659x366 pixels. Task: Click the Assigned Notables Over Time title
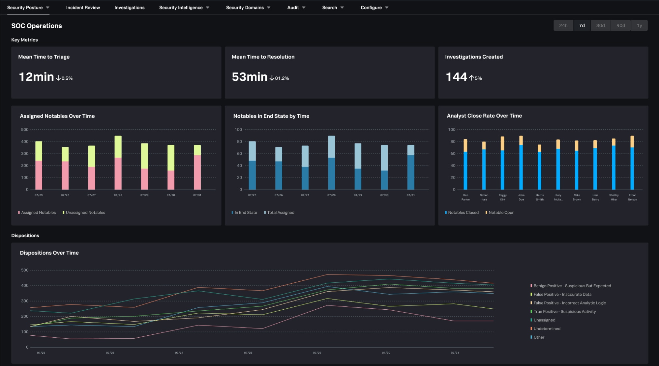point(57,116)
